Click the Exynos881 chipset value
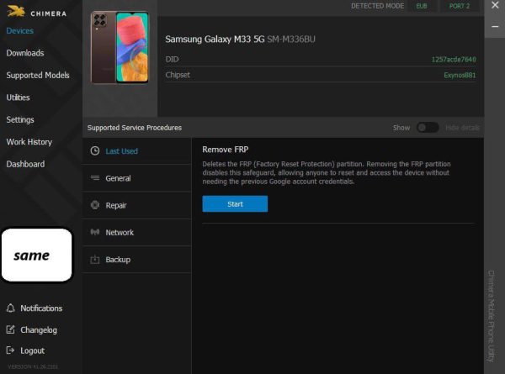The image size is (505, 374). (460, 76)
